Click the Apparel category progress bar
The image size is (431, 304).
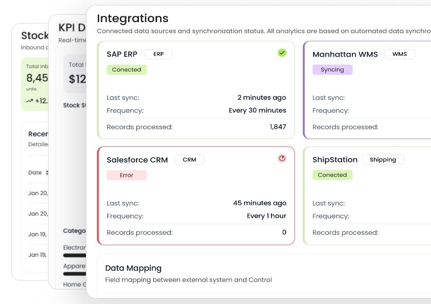(x=74, y=274)
